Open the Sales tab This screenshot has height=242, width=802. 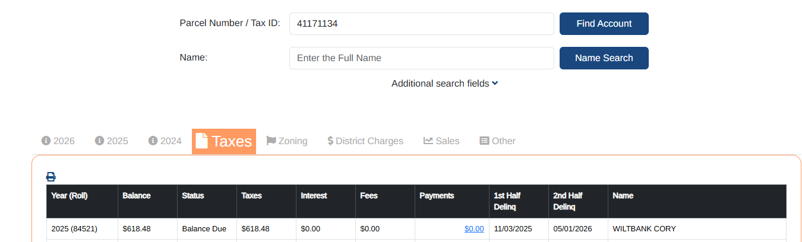pyautogui.click(x=447, y=141)
